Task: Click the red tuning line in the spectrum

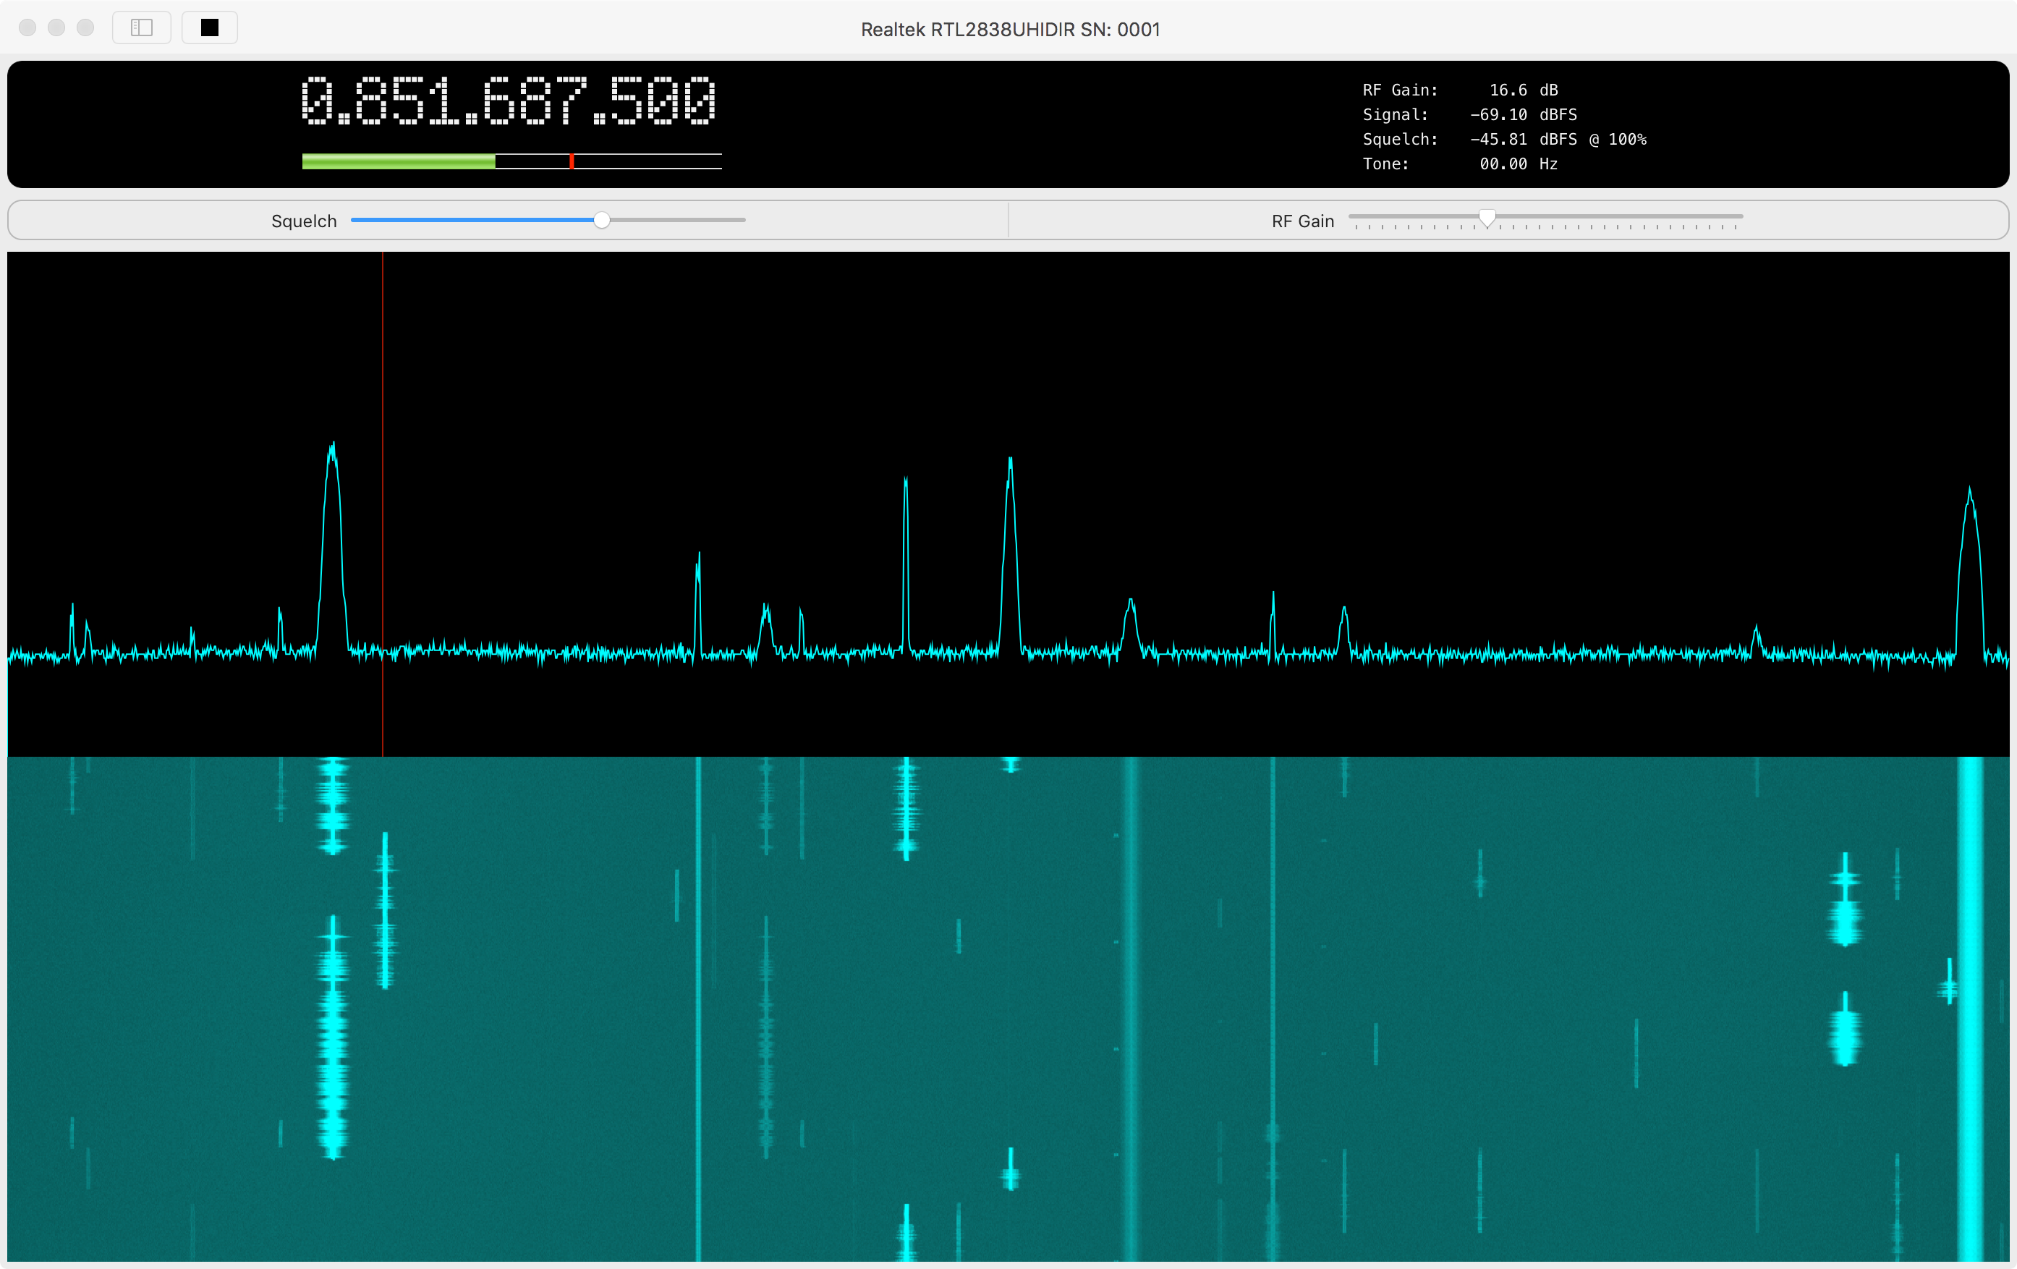Action: 383,504
